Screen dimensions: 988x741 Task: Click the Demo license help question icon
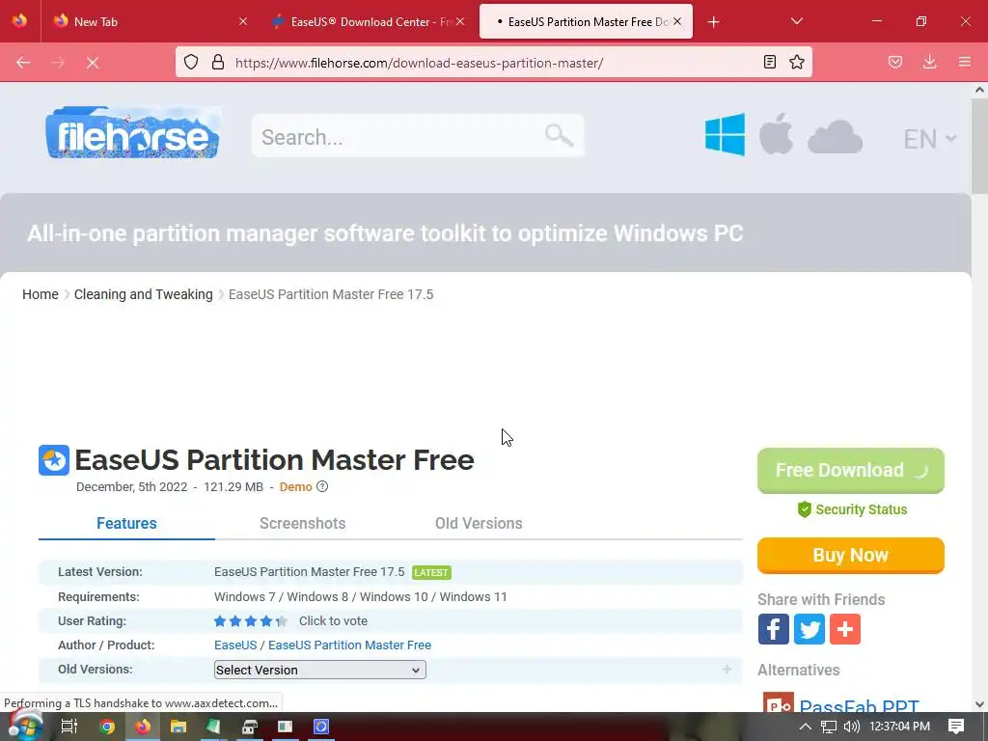click(322, 486)
